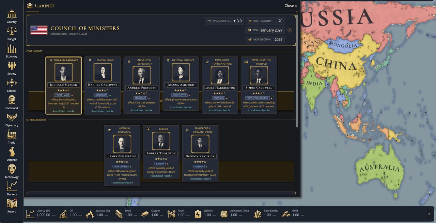Viewport: 436px width, 223px height.
Task: Open the Report newspaper icon
Action: click(12, 204)
